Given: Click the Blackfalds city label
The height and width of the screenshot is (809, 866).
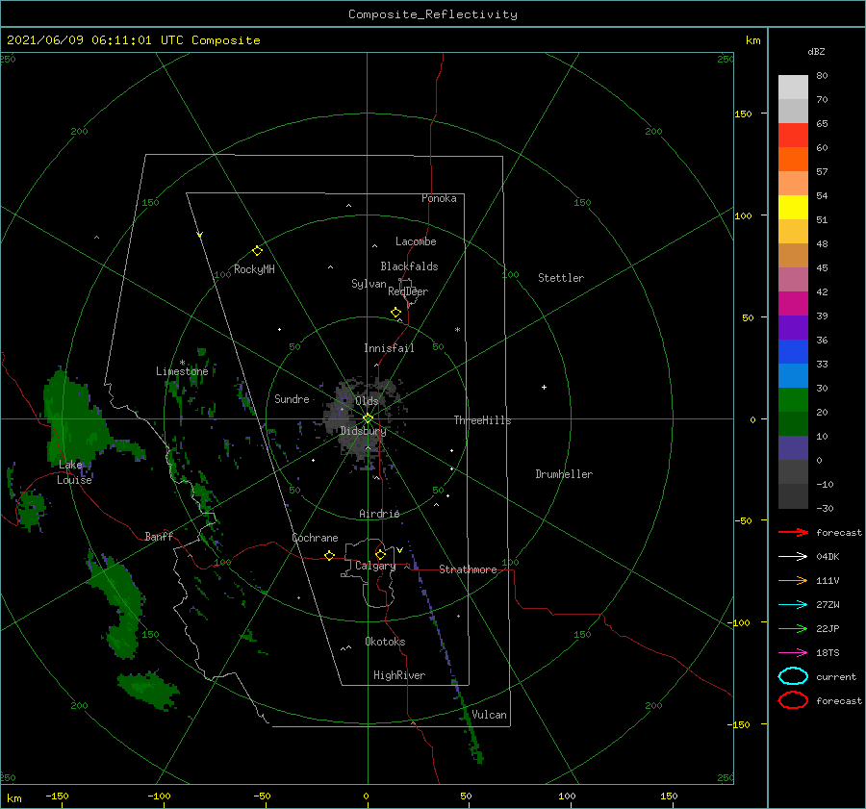Looking at the screenshot, I should pos(409,266).
